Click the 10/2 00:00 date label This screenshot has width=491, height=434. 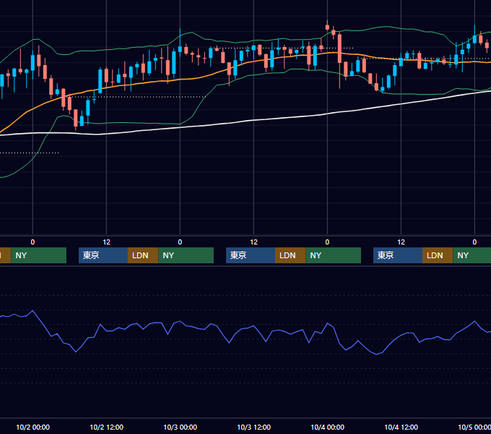[32, 427]
